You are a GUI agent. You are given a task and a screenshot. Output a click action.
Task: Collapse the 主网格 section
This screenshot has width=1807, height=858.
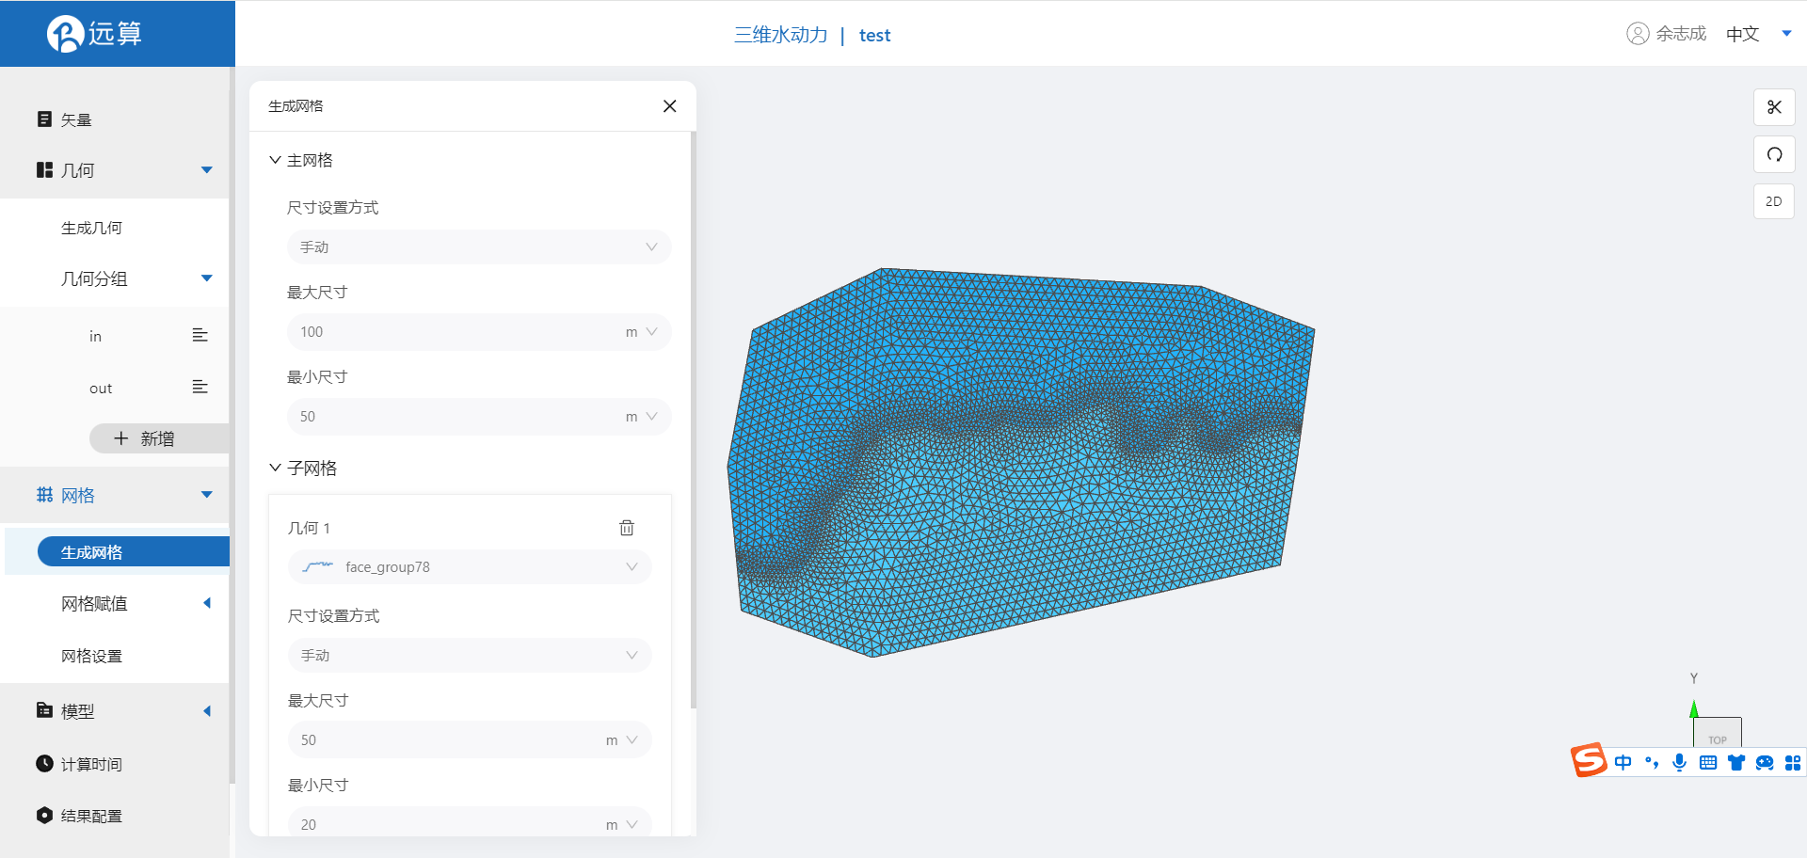click(x=275, y=160)
